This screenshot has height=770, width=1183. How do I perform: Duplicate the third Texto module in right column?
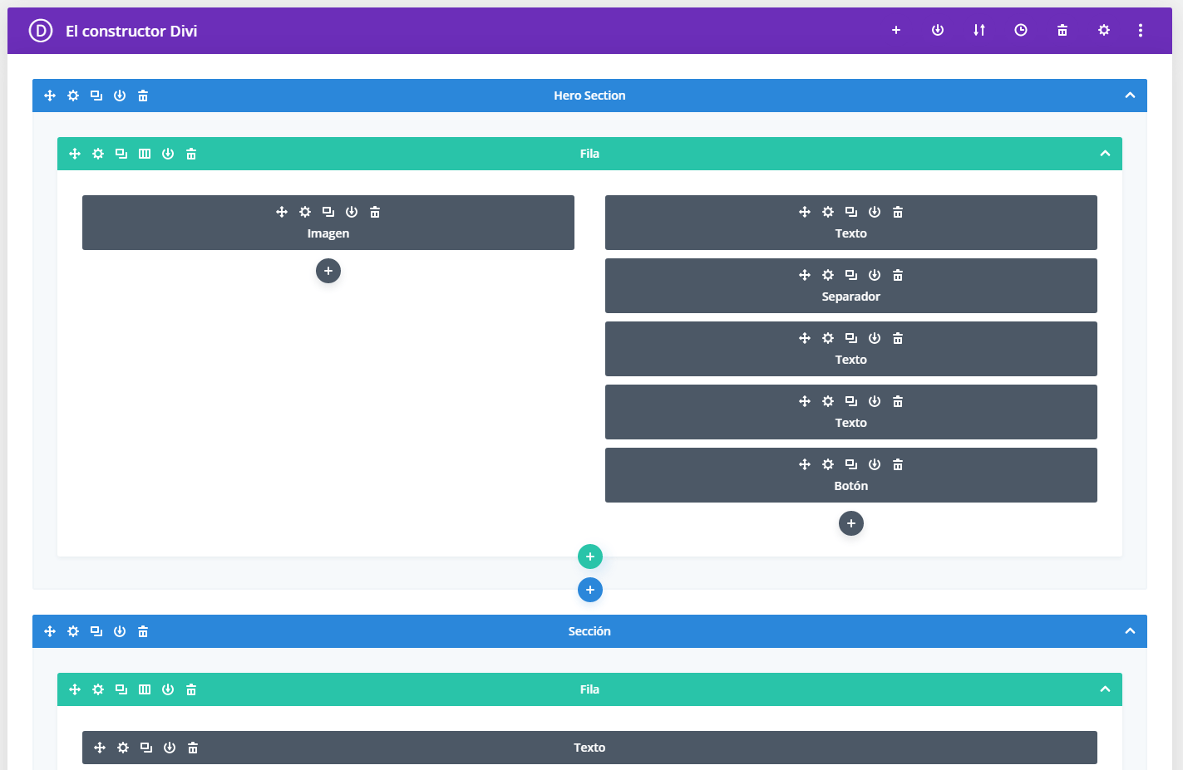851,401
